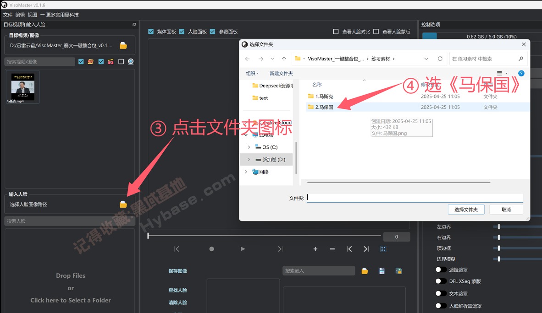Advance to the next frame in the player
The width and height of the screenshot is (542, 313).
tap(280, 249)
